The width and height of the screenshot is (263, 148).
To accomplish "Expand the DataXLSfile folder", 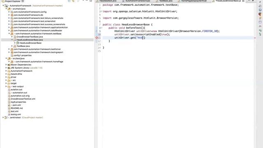I will point(6,74).
